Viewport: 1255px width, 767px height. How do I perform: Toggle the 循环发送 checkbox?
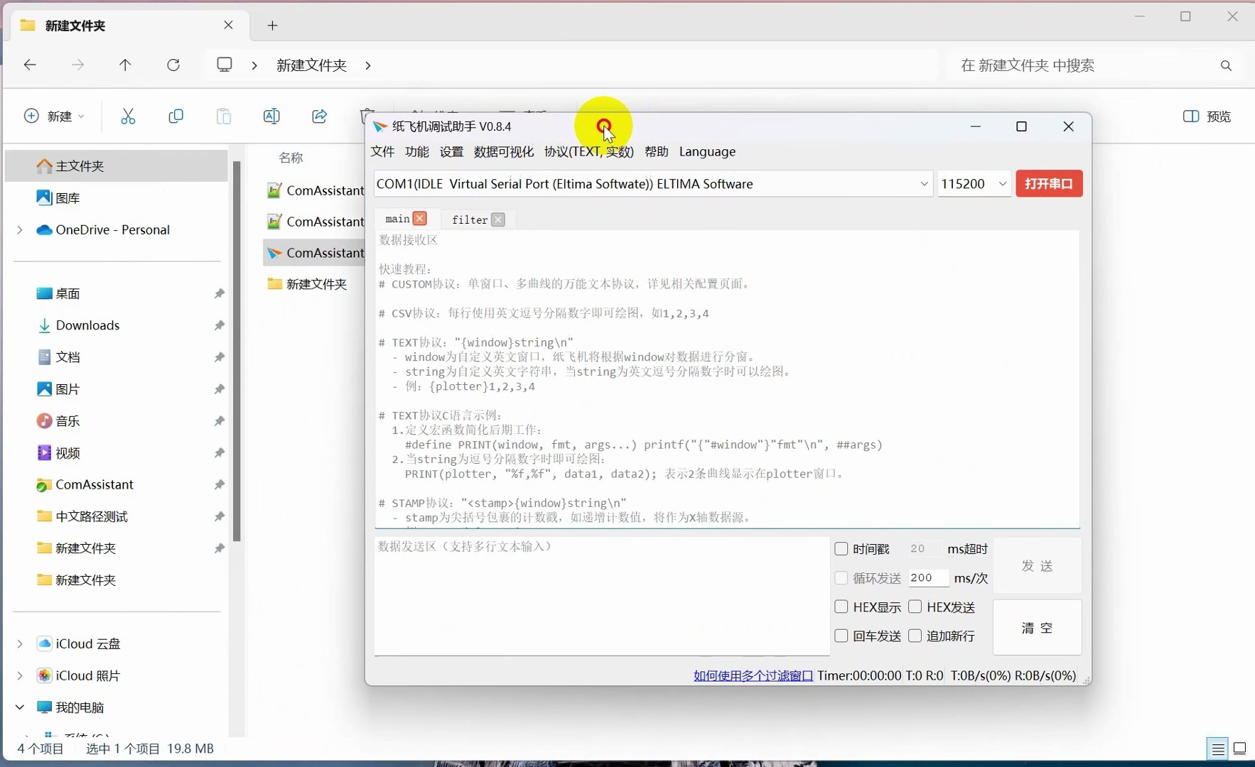point(841,578)
